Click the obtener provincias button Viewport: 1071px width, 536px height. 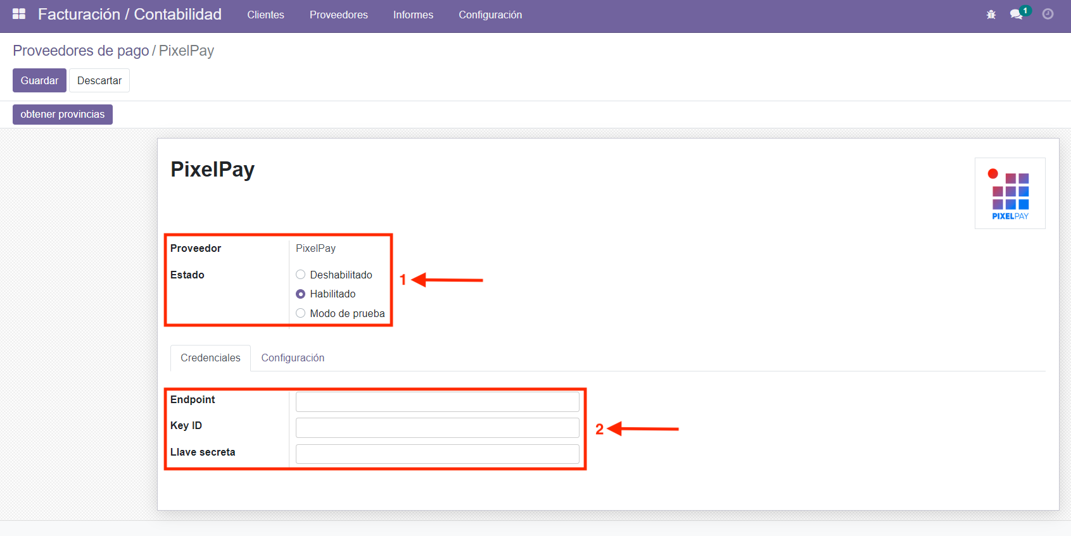tap(63, 115)
